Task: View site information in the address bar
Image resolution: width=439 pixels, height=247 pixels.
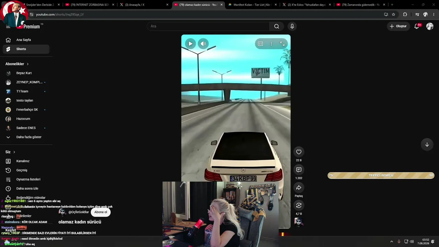Action: [x=32, y=14]
